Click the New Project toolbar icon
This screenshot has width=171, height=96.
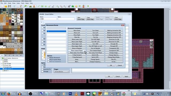(x=2, y=6)
